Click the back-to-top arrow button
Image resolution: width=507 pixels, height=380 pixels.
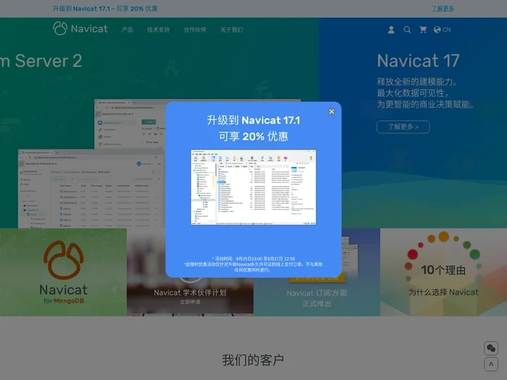pyautogui.click(x=491, y=365)
